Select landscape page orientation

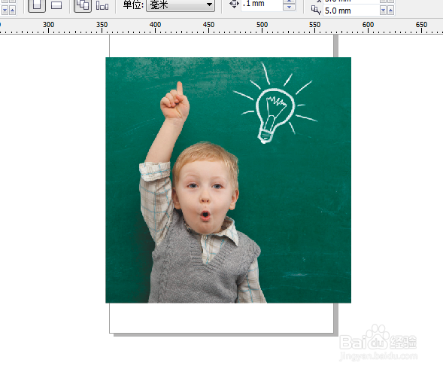pyautogui.click(x=56, y=5)
